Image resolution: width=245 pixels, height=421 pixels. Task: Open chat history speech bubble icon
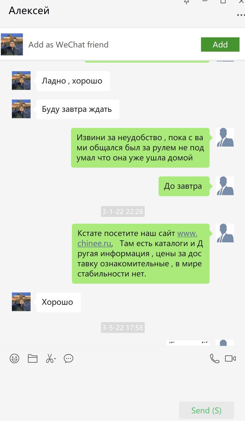[69, 358]
